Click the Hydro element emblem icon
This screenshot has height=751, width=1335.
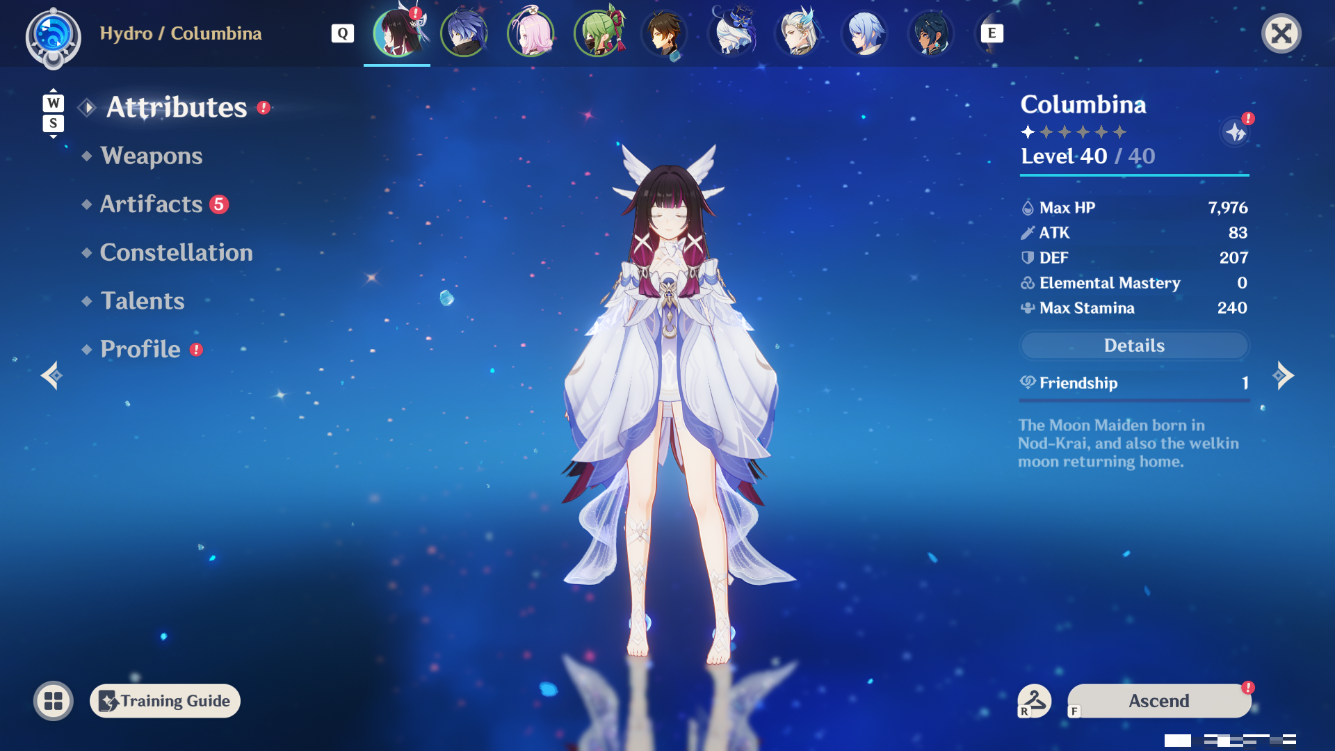[54, 36]
